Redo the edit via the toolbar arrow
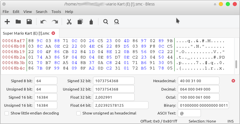The width and height of the screenshot is (240, 124). pos(54,22)
